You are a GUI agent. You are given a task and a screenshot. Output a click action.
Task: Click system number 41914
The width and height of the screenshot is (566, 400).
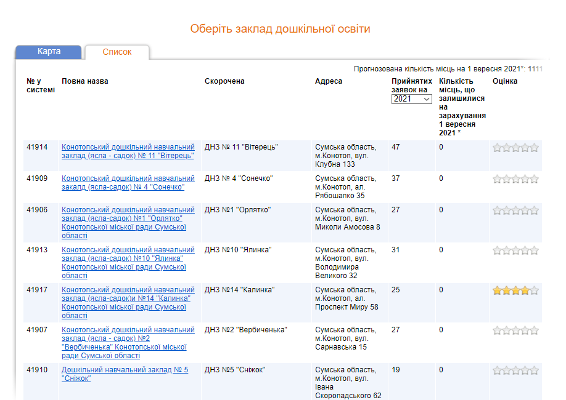[x=37, y=147]
